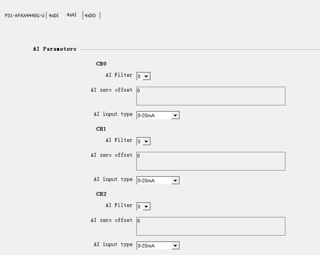
Task: Click the AI zero offset label under CH1
Action: point(112,155)
